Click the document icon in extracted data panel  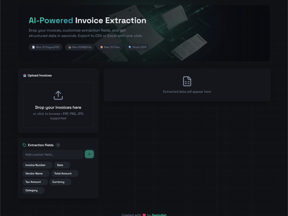coord(187,81)
